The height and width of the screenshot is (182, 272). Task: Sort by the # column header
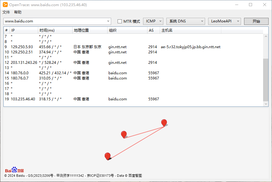point(6,30)
